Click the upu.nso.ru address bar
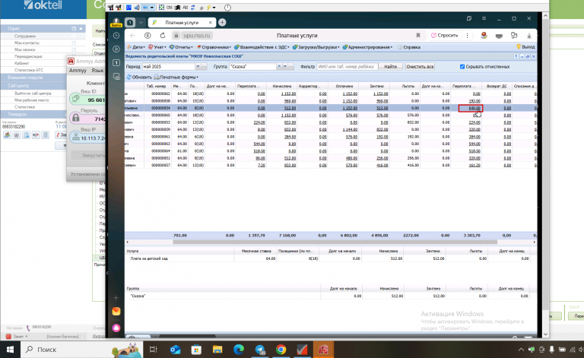 pyautogui.click(x=198, y=36)
